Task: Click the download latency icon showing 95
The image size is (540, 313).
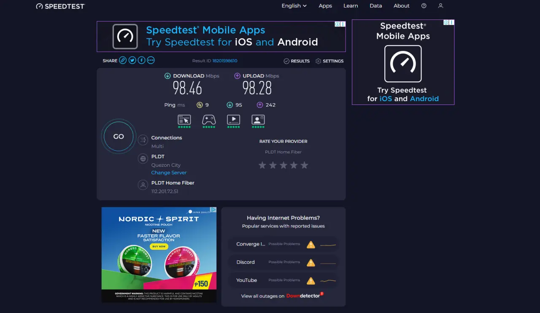Action: point(230,105)
